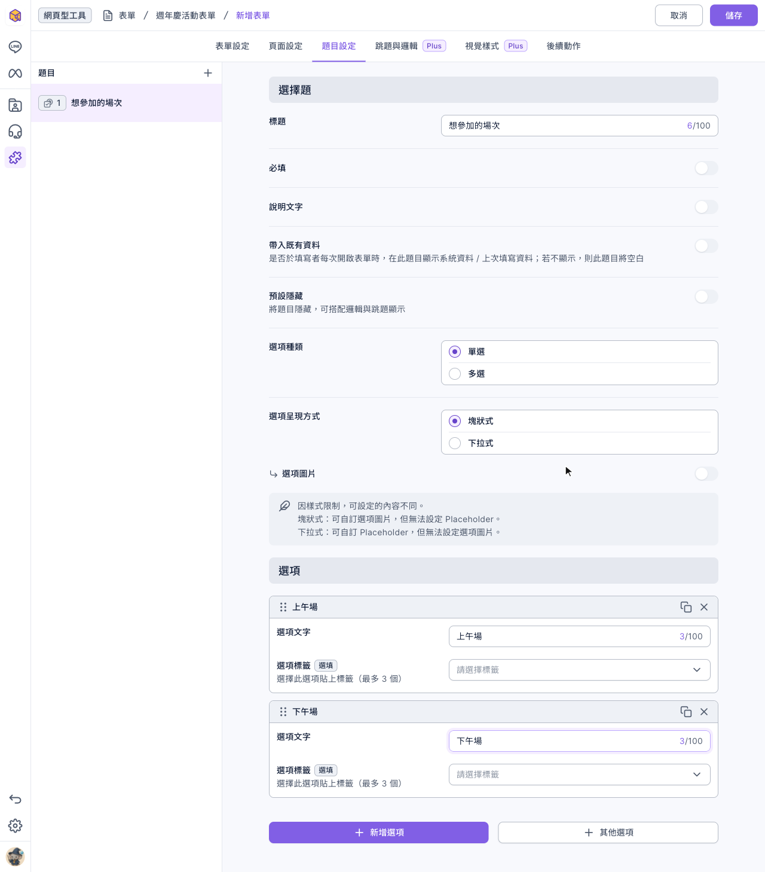Image resolution: width=765 pixels, height=872 pixels.
Task: Open the 下午場 tag dropdown
Action: click(580, 775)
